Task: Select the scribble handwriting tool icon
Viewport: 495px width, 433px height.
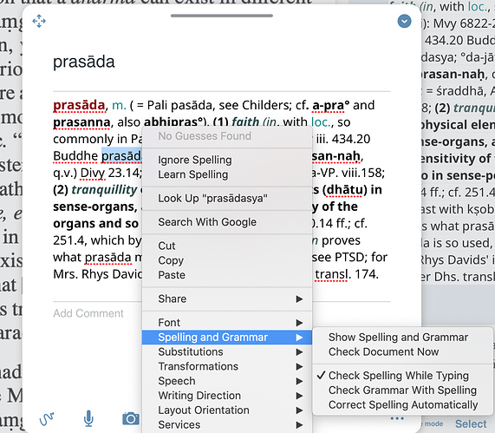Action: 47,419
